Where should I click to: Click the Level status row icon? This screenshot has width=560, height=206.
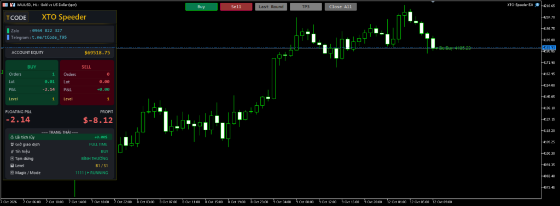(12, 166)
